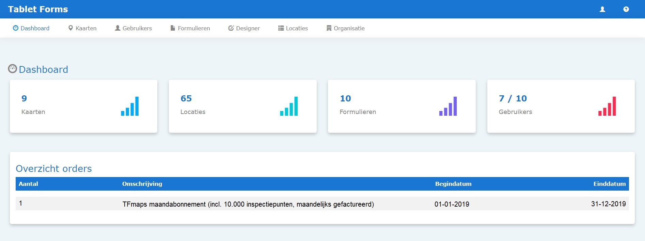Click the Dashboard gauge icon in navigation
Image resolution: width=645 pixels, height=241 pixels.
16,28
